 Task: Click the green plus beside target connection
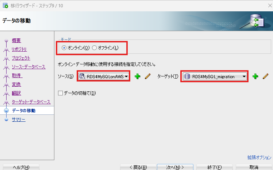click(x=255, y=76)
